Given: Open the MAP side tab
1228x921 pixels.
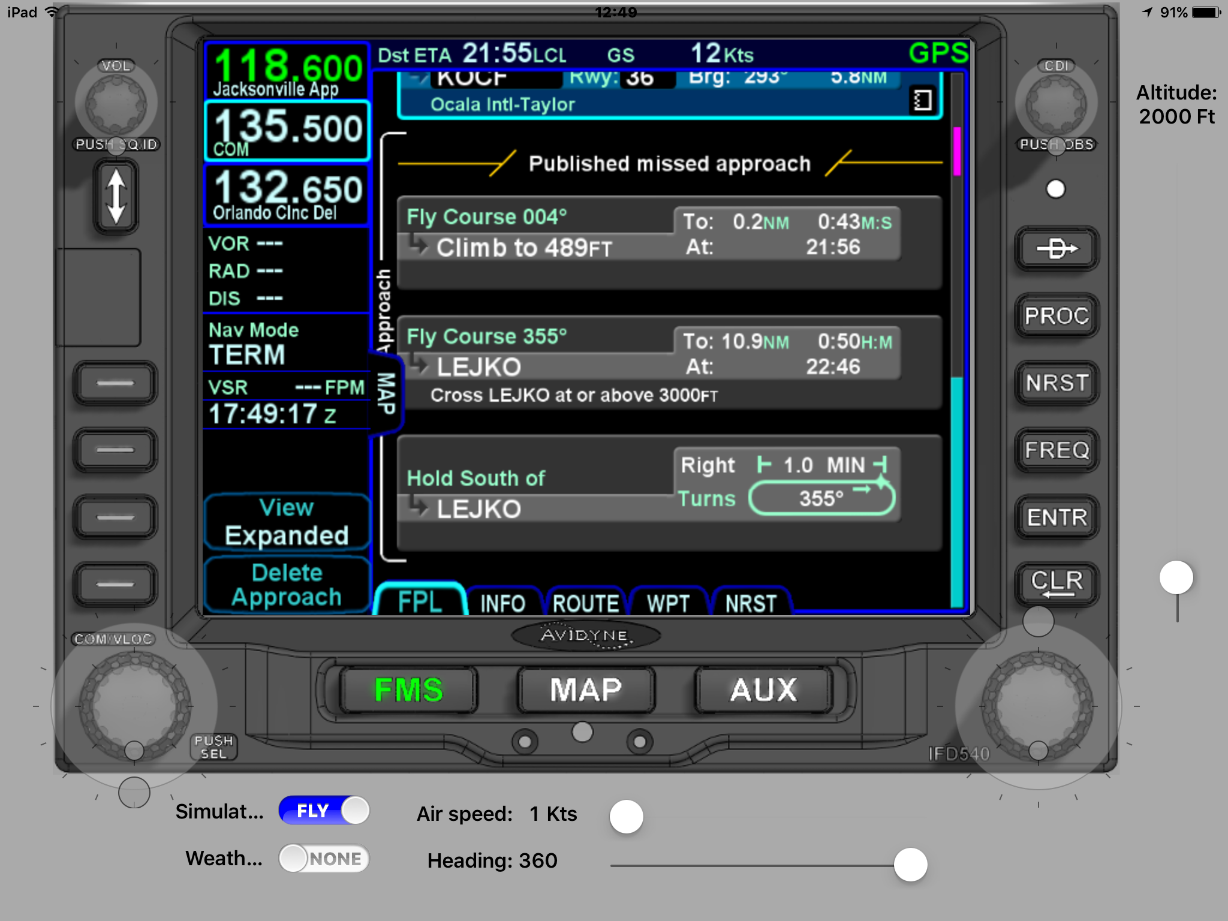Looking at the screenshot, I should [387, 393].
